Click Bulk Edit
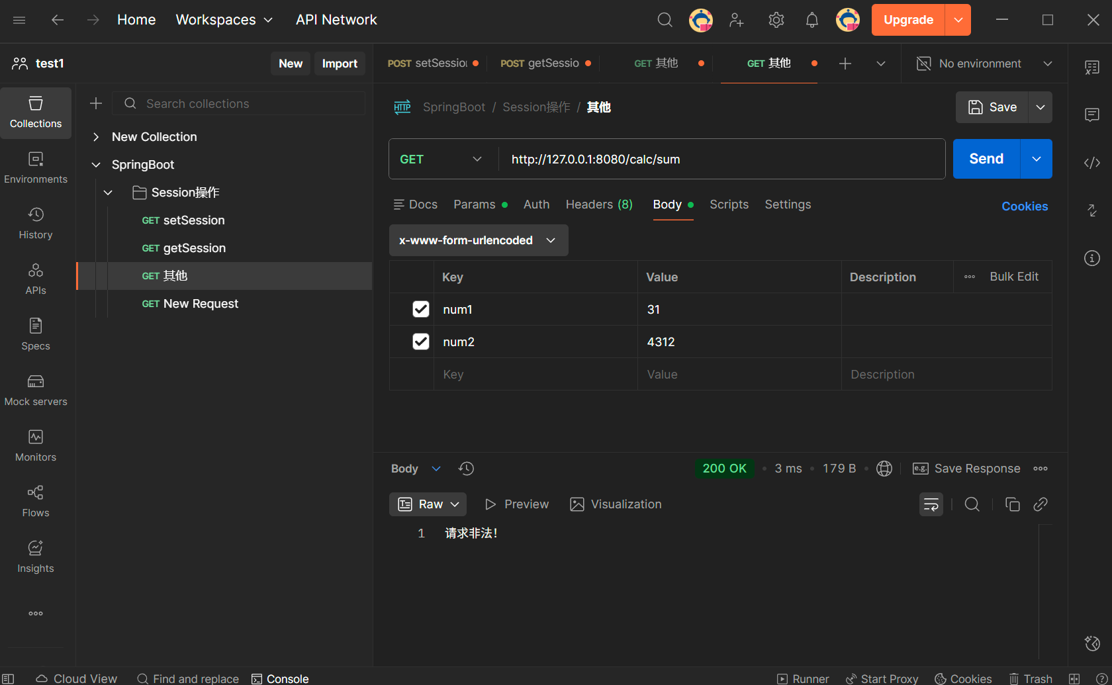The width and height of the screenshot is (1112, 685). (x=1014, y=277)
